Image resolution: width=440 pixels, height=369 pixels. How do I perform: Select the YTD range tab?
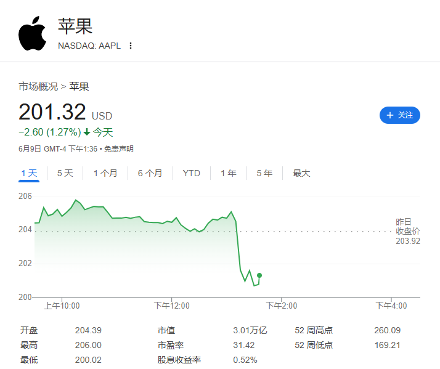(192, 173)
